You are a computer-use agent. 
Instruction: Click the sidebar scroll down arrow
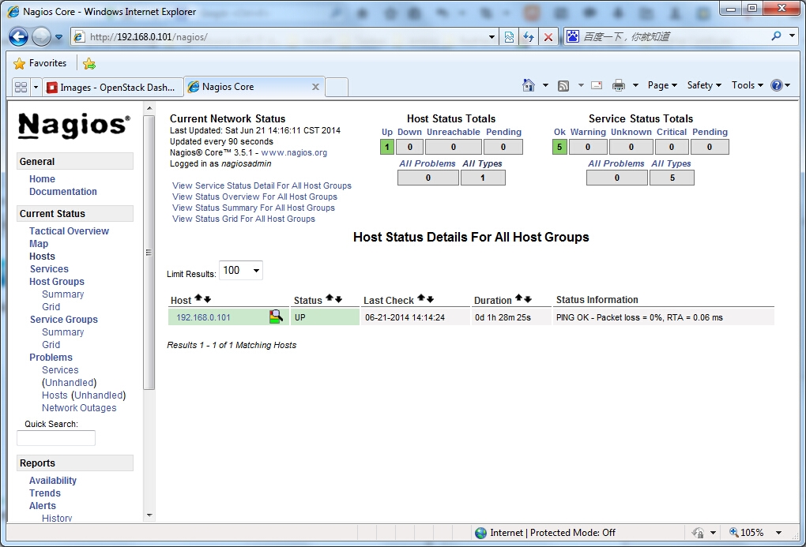[x=149, y=515]
